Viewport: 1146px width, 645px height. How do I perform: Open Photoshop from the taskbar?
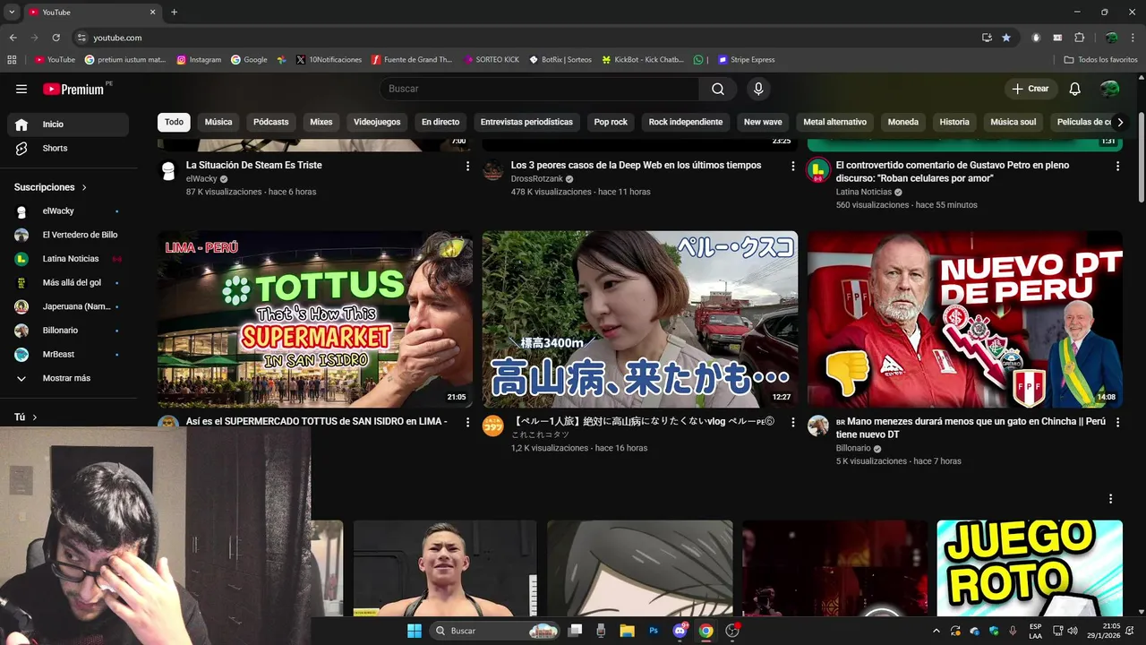(654, 631)
